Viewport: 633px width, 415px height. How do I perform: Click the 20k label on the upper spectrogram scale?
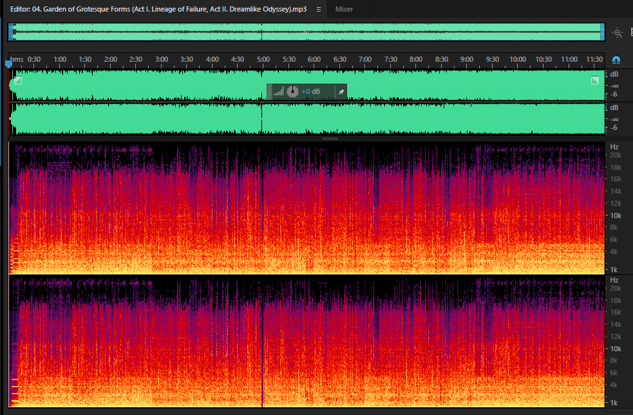coord(616,155)
